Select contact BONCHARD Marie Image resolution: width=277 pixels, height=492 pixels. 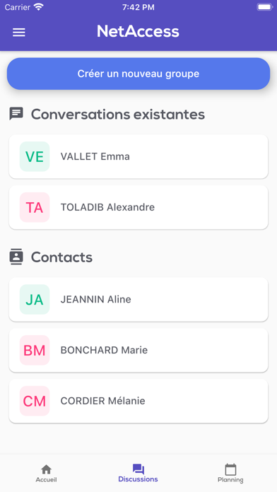coord(138,350)
